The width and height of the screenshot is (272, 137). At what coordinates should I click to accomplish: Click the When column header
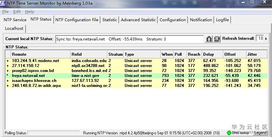[x=167, y=54]
